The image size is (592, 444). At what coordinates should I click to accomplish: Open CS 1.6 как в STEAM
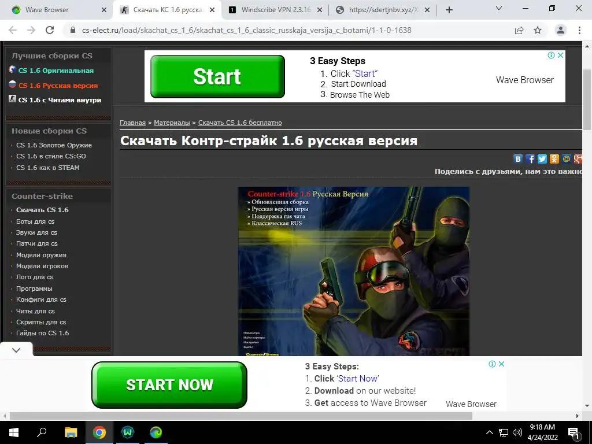pos(47,168)
